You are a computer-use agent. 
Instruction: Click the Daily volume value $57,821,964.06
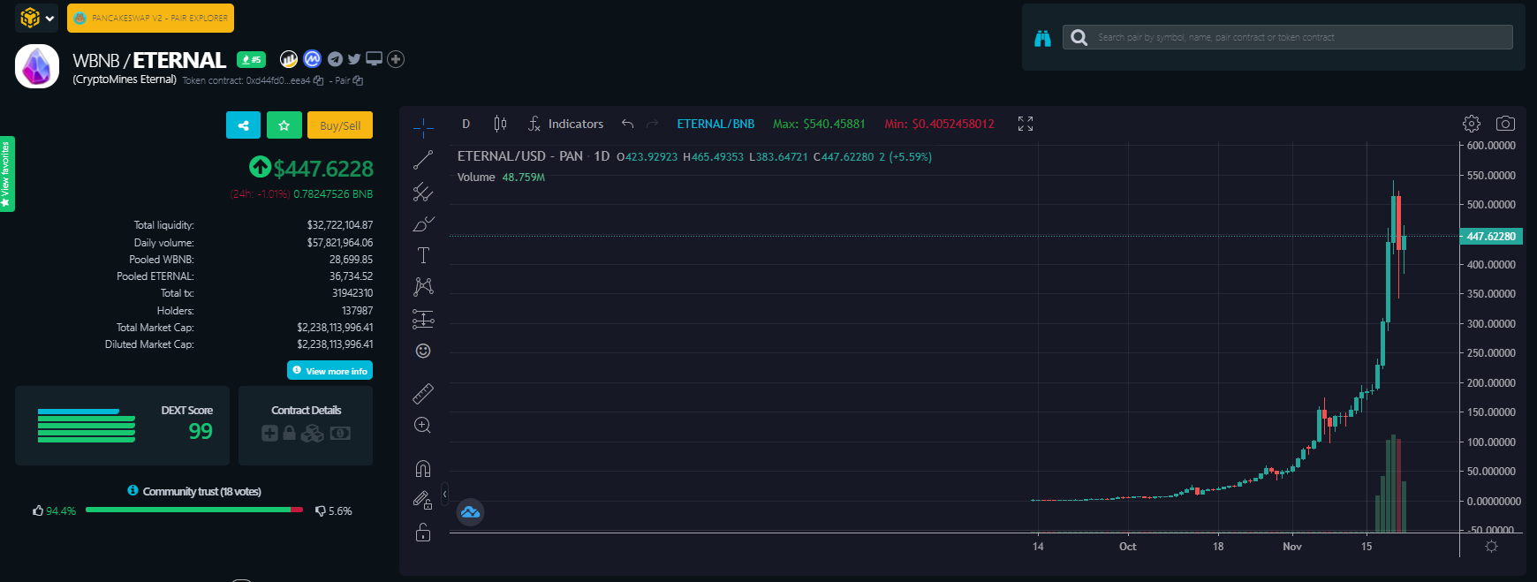coord(340,242)
